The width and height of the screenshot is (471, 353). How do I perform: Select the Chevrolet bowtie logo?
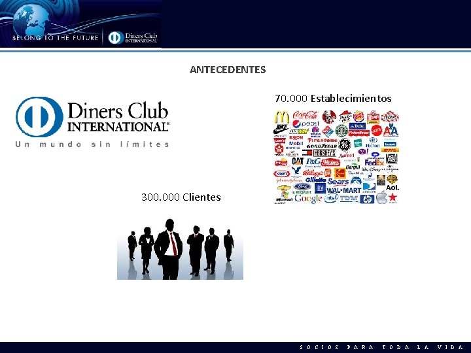click(284, 188)
